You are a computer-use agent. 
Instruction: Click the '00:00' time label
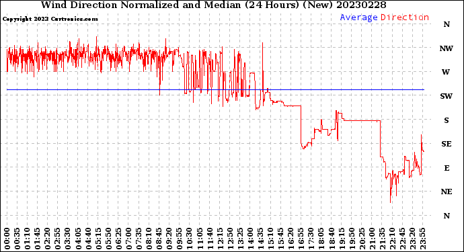coord(7,239)
